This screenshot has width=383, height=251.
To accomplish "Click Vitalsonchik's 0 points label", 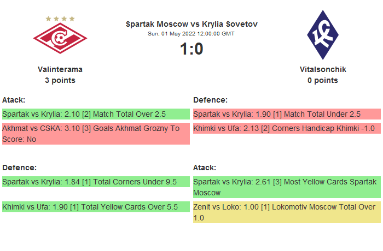I will [x=323, y=80].
